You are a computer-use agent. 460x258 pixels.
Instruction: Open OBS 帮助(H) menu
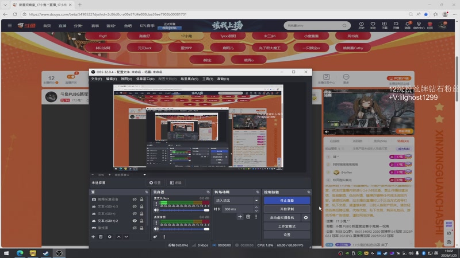coord(223,79)
